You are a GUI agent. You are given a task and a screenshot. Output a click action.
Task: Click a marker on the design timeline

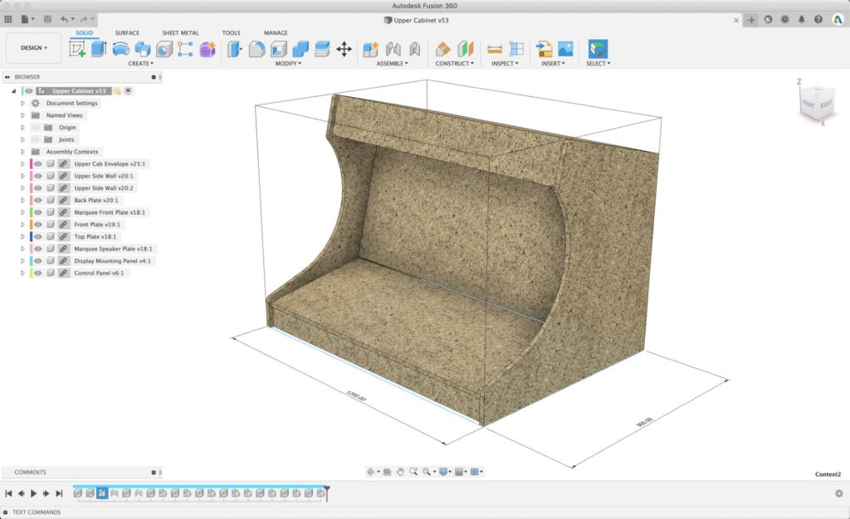tap(101, 492)
